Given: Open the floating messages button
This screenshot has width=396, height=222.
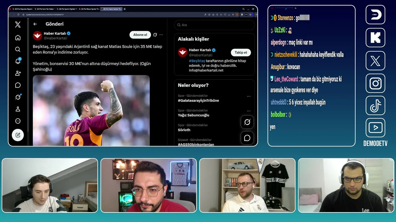Looking at the screenshot, I should pyautogui.click(x=247, y=138).
